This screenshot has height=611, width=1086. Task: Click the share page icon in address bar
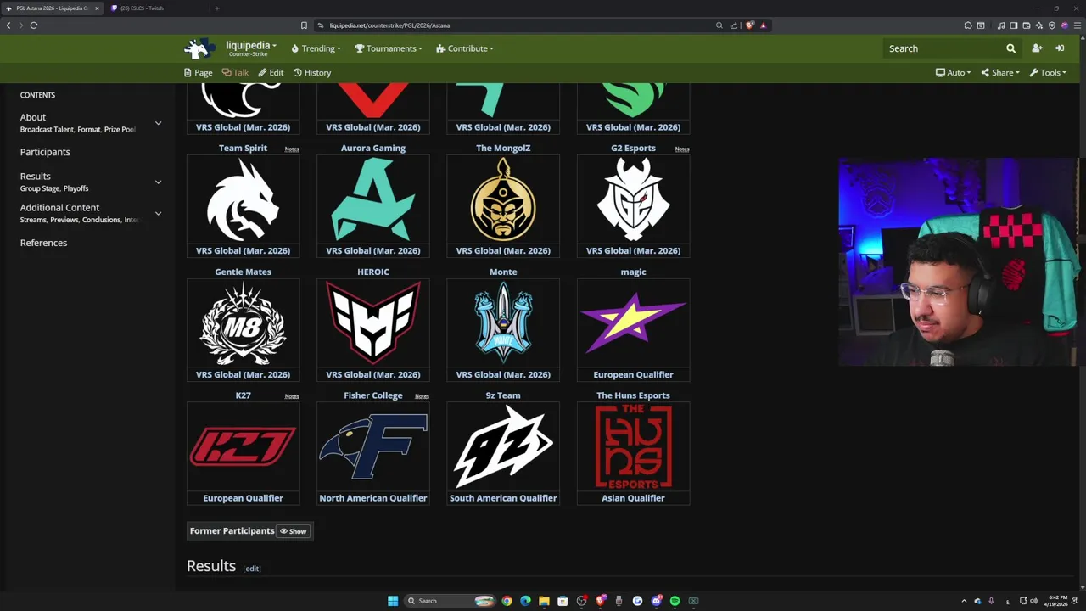pyautogui.click(x=734, y=25)
